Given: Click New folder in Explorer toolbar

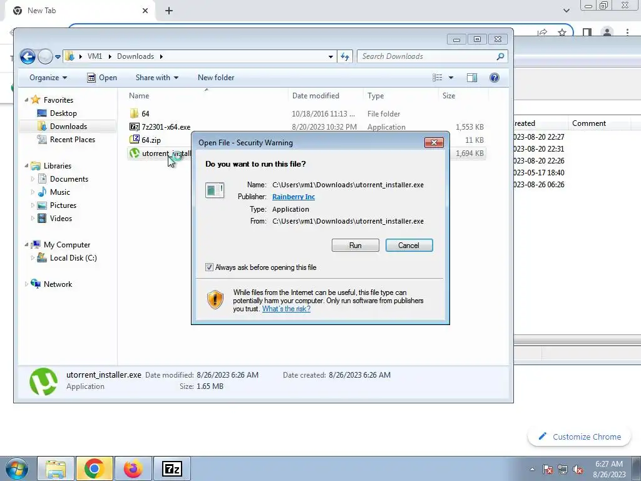Looking at the screenshot, I should click(x=216, y=78).
